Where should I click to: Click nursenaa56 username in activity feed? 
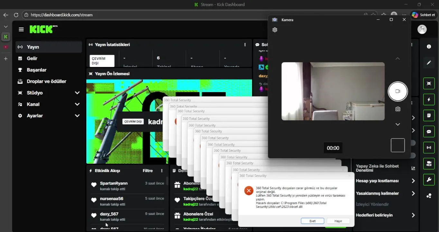(x=111, y=198)
